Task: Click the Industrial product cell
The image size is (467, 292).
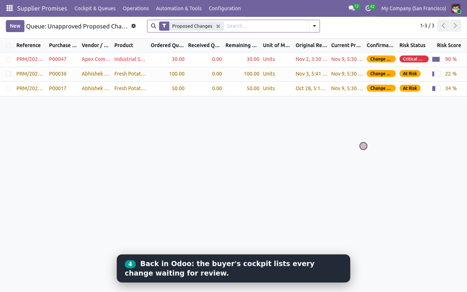Action: click(x=130, y=59)
